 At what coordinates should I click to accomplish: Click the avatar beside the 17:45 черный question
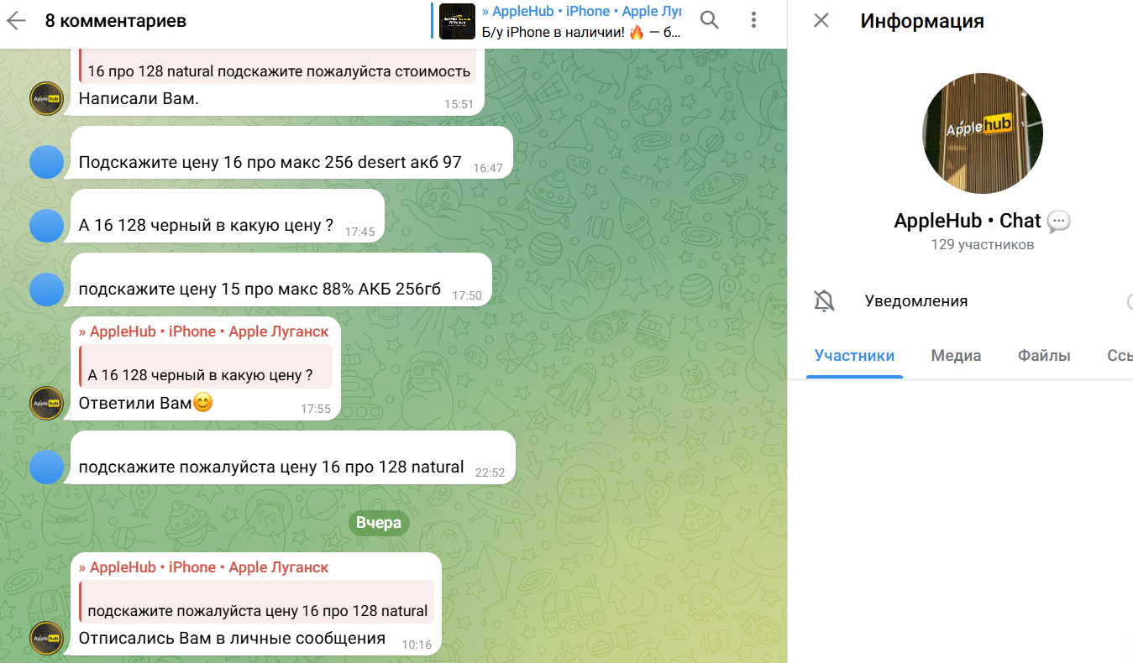click(47, 225)
